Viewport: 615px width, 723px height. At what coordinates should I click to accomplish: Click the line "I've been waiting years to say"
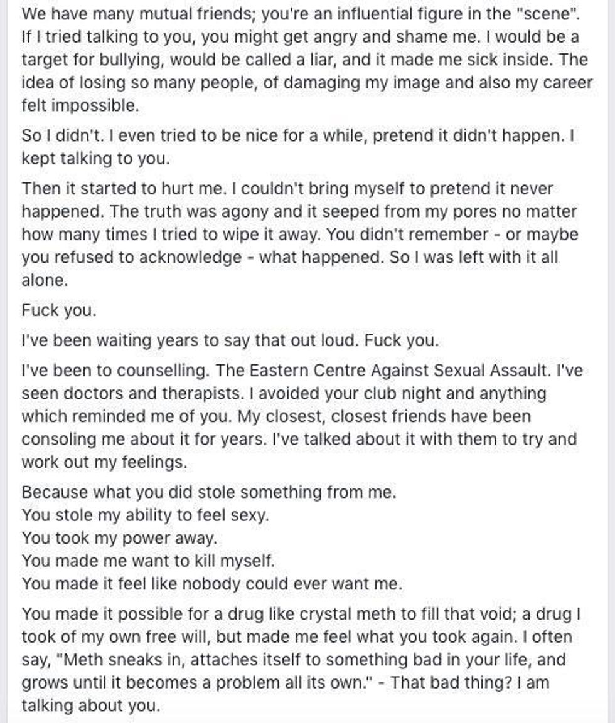click(x=230, y=341)
